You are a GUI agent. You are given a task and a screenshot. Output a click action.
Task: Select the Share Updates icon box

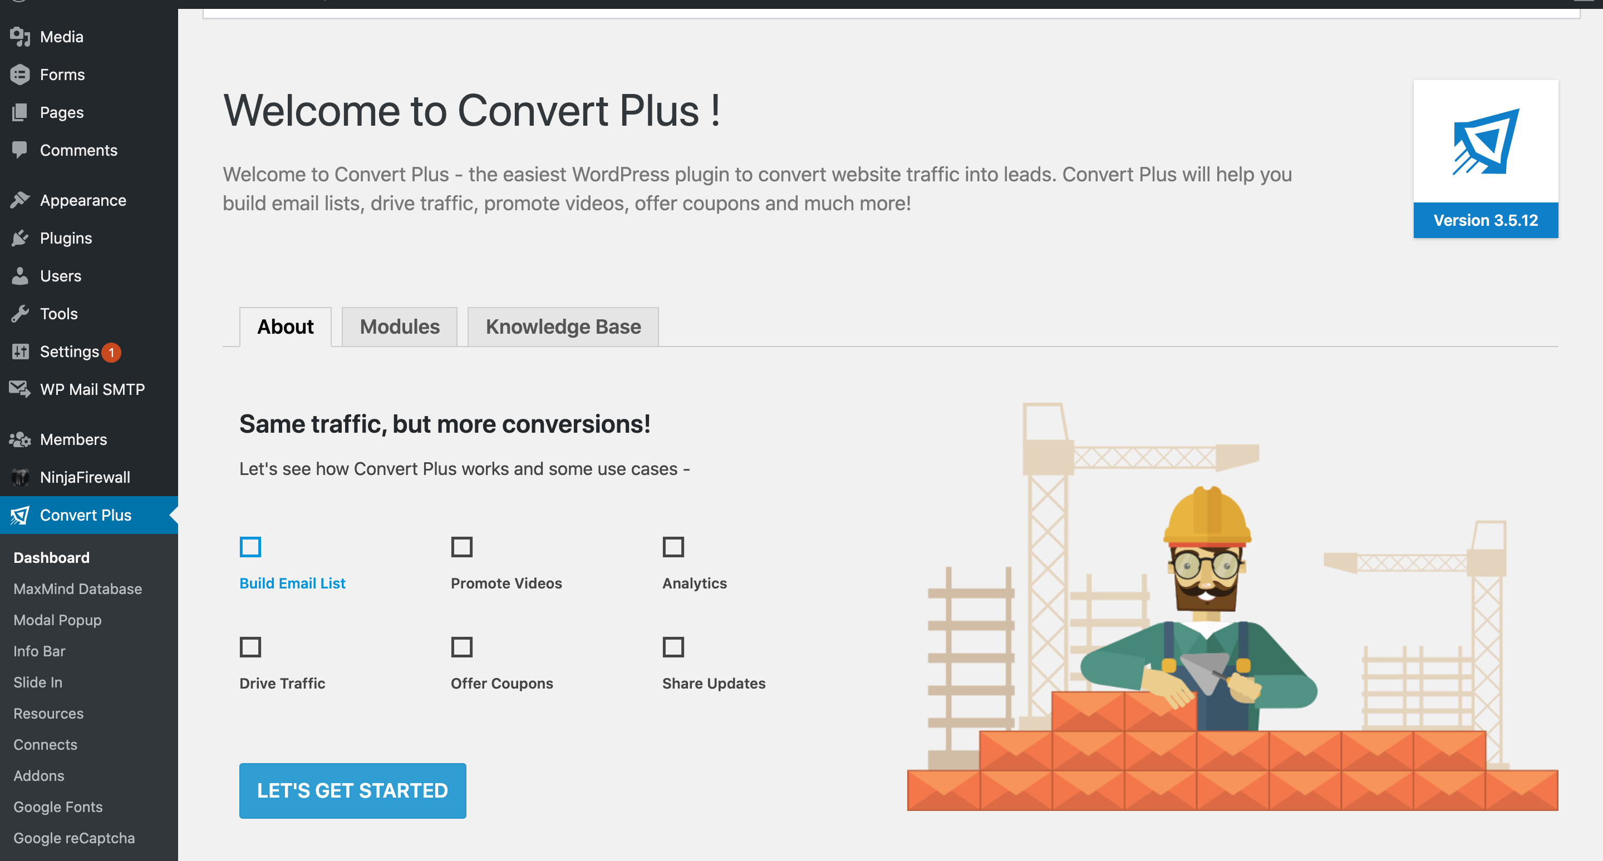pyautogui.click(x=673, y=647)
